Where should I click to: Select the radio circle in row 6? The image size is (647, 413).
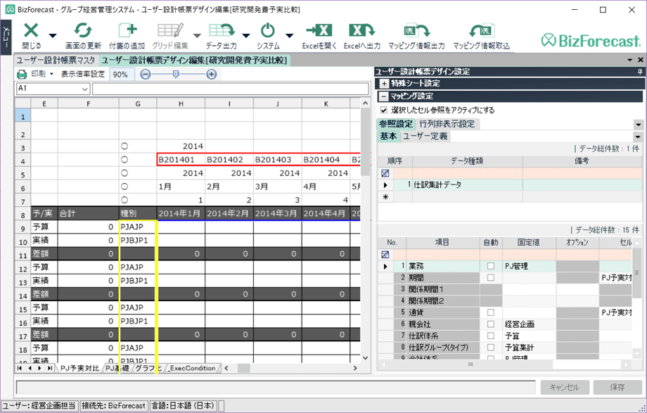point(124,186)
